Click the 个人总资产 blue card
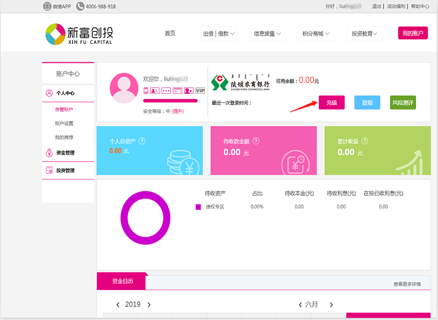Screen dimensions: 438x320 [150, 150]
